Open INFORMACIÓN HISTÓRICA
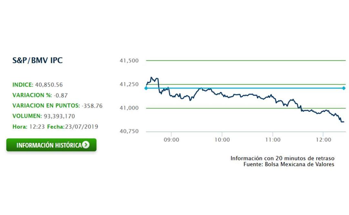The height and width of the screenshot is (215, 349). 52,145
